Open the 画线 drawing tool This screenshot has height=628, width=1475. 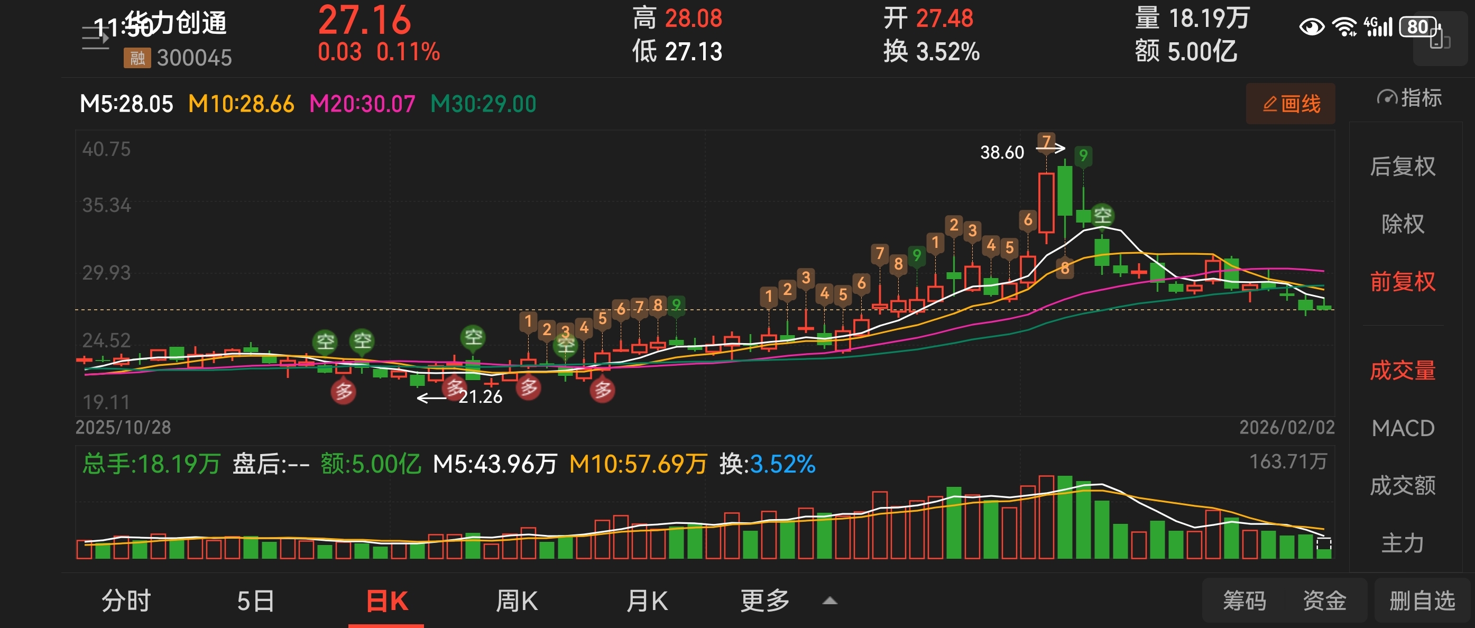pyautogui.click(x=1290, y=104)
